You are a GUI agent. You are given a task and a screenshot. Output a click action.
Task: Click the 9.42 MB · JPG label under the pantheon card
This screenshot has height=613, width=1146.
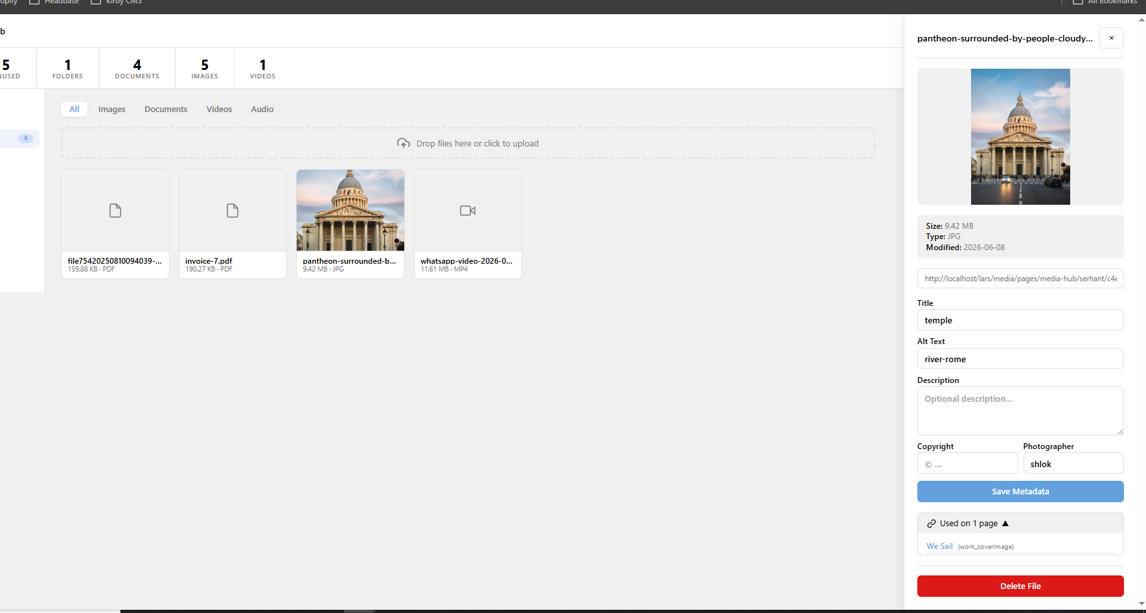pos(323,270)
